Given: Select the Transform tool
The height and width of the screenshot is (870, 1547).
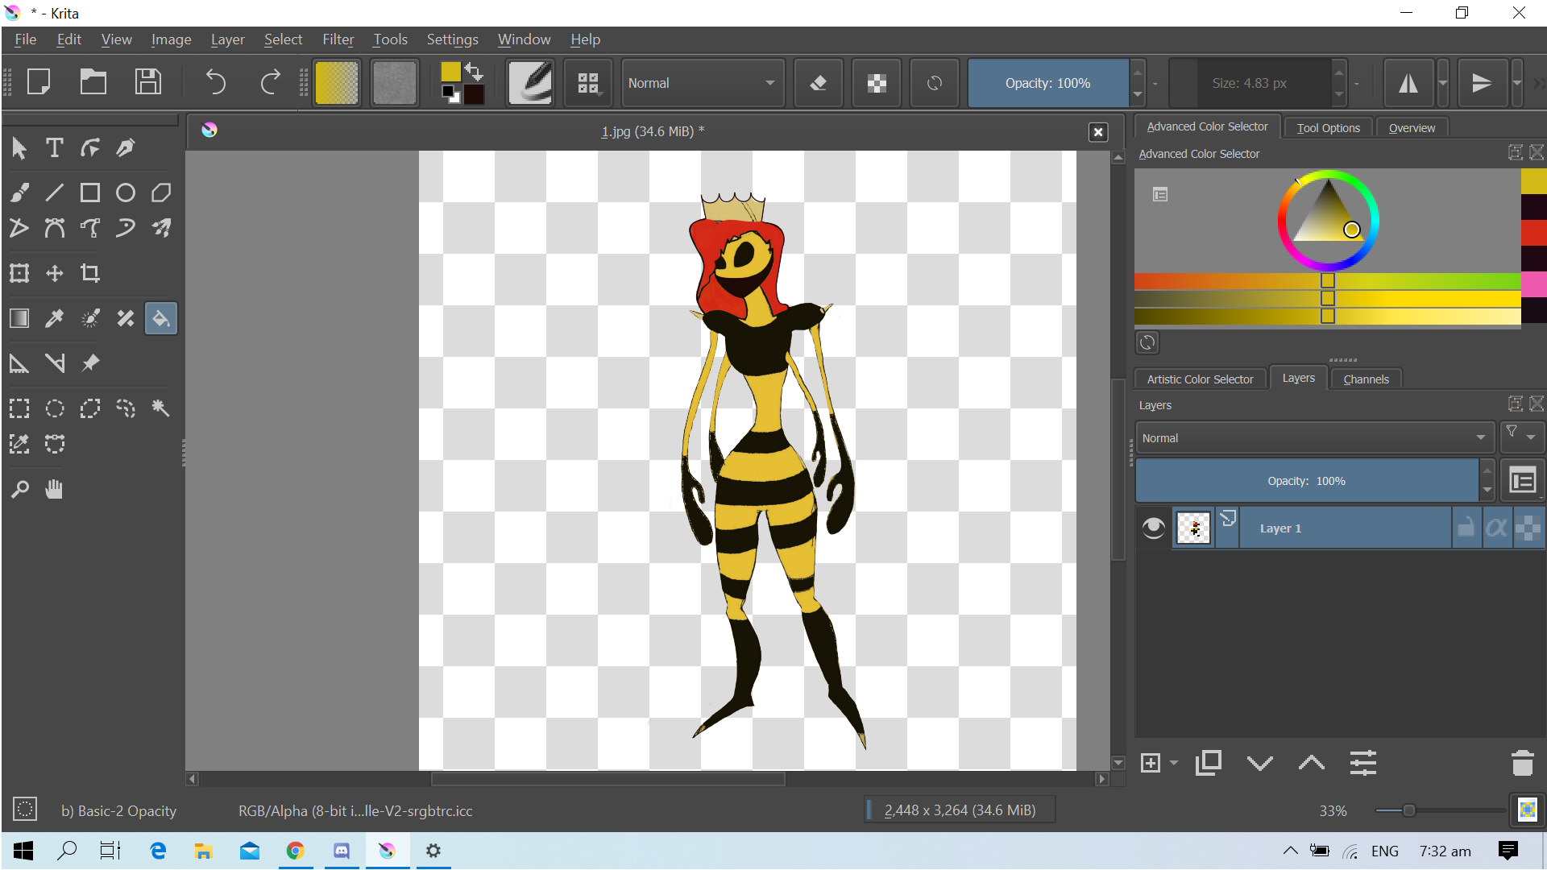Looking at the screenshot, I should coord(19,273).
